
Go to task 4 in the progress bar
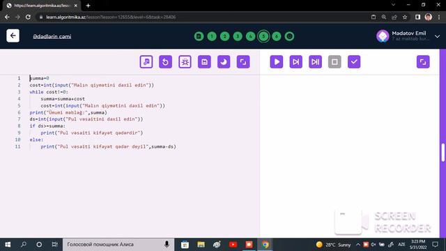click(251, 36)
